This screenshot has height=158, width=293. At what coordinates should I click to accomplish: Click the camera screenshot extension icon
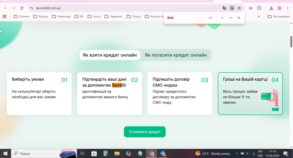pos(251,8)
